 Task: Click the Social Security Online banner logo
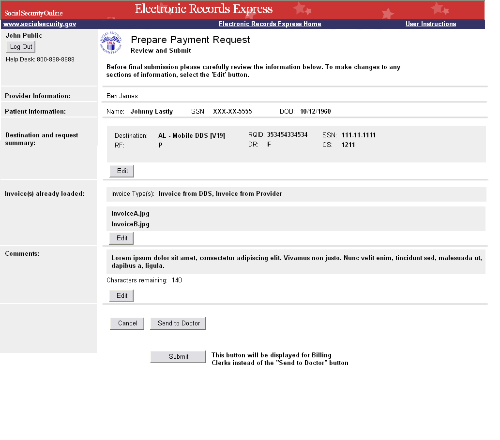(34, 13)
